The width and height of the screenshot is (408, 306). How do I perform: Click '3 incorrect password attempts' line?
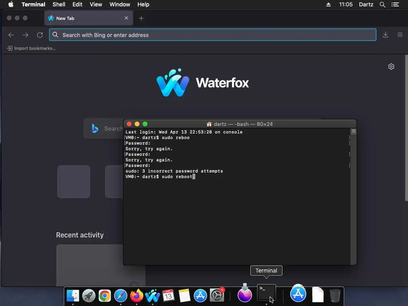[174, 171]
